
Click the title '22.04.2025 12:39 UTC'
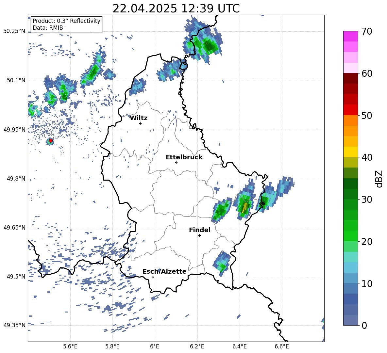pyautogui.click(x=176, y=8)
